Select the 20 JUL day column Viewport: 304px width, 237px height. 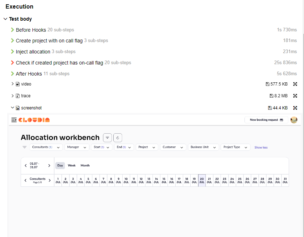(x=202, y=180)
